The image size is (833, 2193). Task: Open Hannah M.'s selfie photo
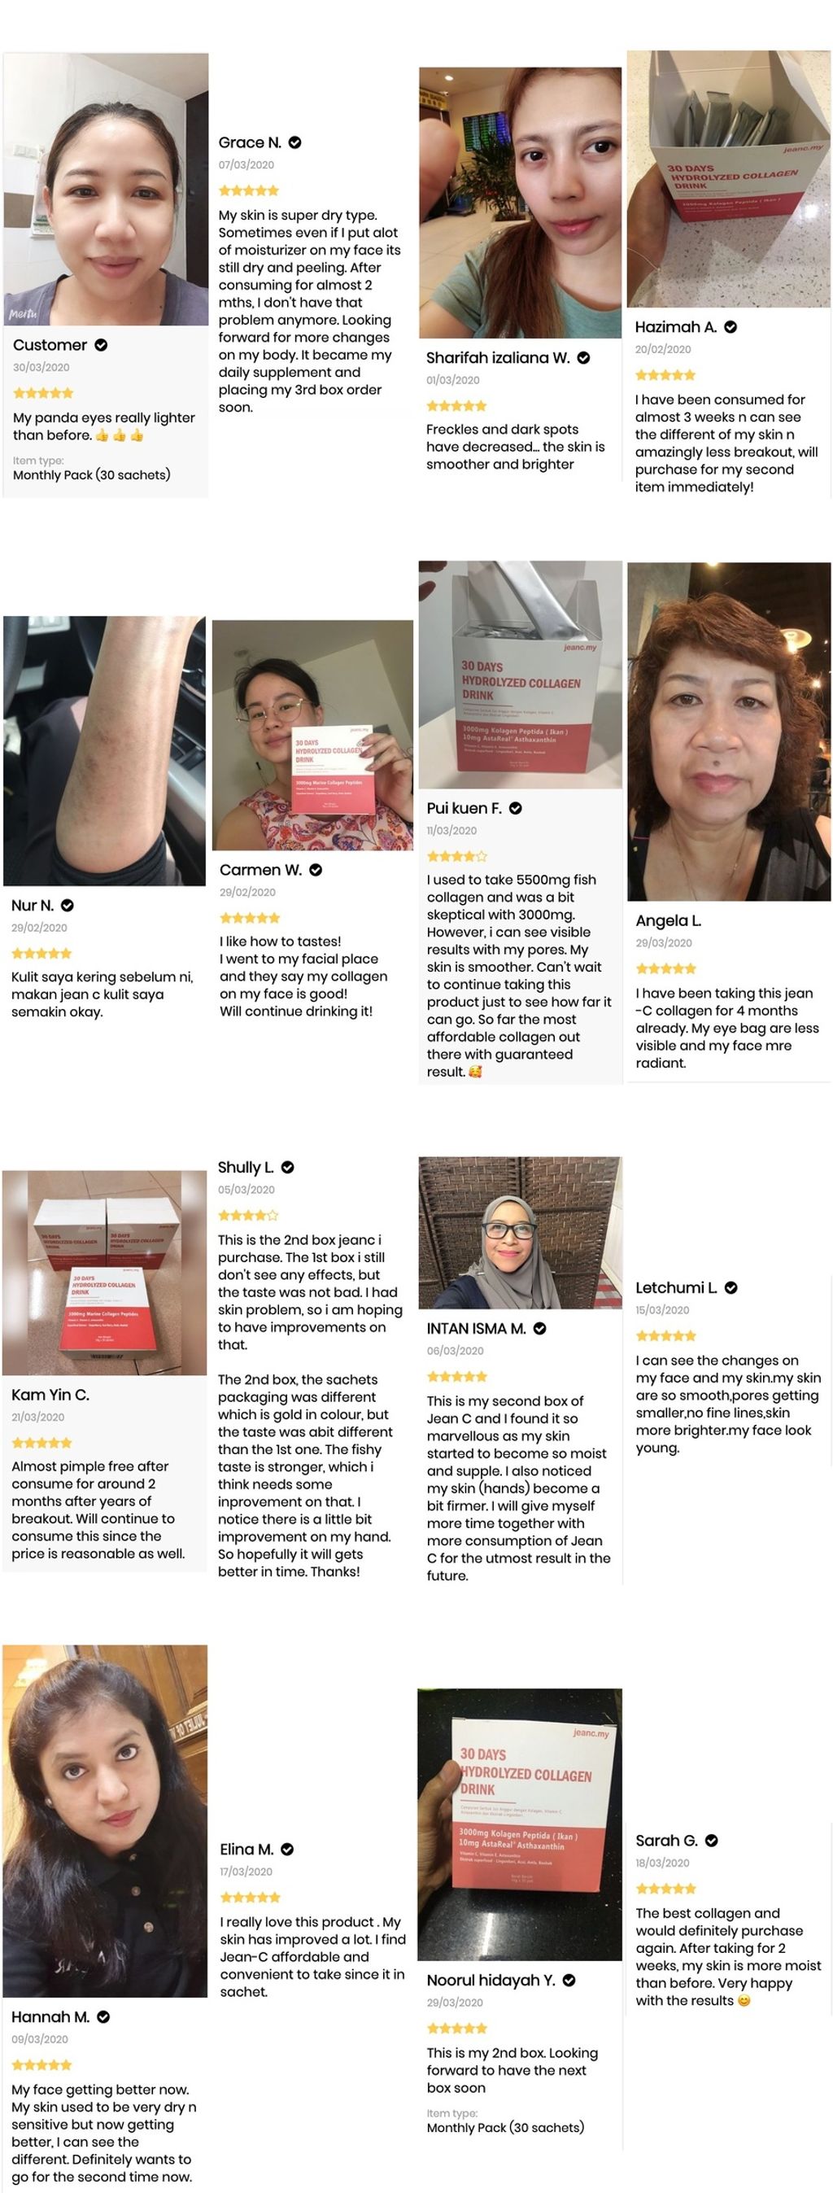[x=105, y=1821]
